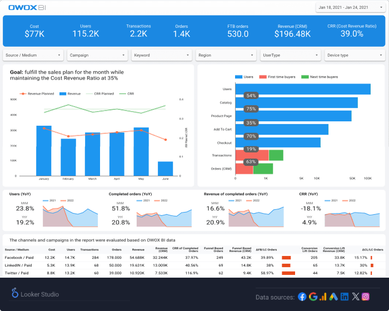Click the LinkedIn data source icon
The image size is (389, 311).
345,297
